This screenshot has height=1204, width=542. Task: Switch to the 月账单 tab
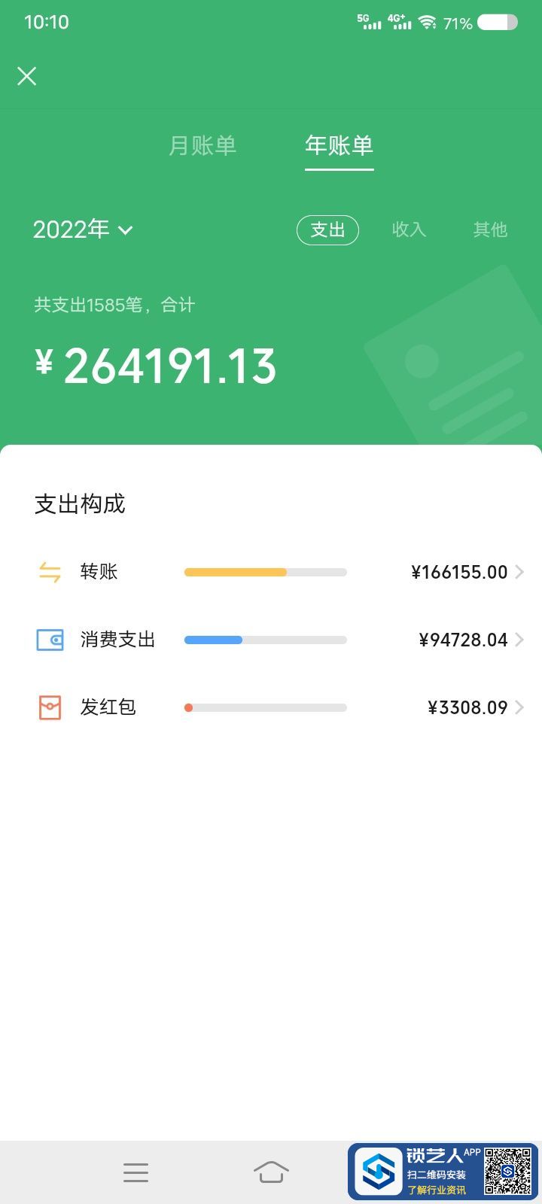(x=202, y=145)
